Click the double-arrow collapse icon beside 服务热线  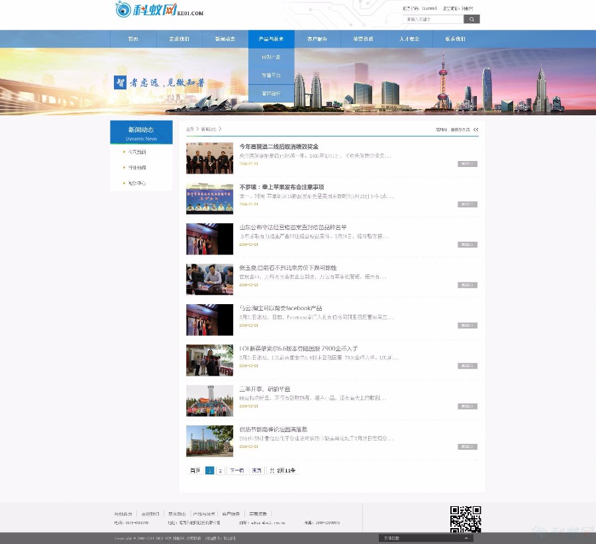point(477,131)
